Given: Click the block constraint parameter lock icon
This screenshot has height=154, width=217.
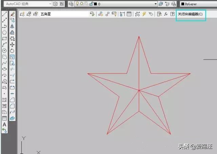Looking at the screenshot, I should point(122,14).
